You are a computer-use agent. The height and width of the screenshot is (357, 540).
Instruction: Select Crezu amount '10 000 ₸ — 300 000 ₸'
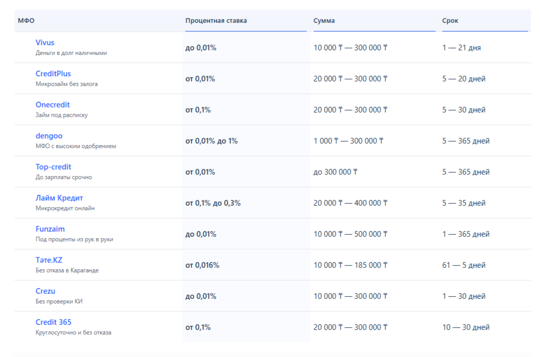coord(350,296)
